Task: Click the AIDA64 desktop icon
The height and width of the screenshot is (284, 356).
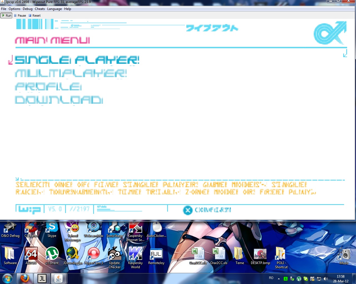Action: (x=31, y=255)
